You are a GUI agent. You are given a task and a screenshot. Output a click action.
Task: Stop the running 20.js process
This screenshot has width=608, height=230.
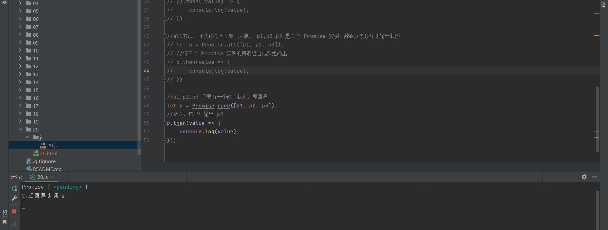click(14, 211)
